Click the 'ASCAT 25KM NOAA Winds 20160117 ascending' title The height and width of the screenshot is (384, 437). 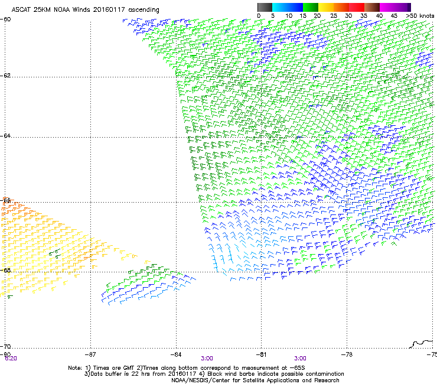click(x=85, y=9)
